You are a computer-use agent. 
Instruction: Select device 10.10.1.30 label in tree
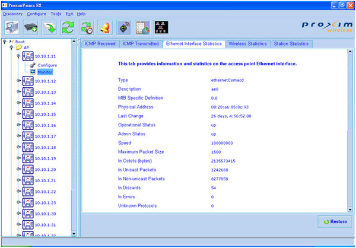(x=46, y=214)
